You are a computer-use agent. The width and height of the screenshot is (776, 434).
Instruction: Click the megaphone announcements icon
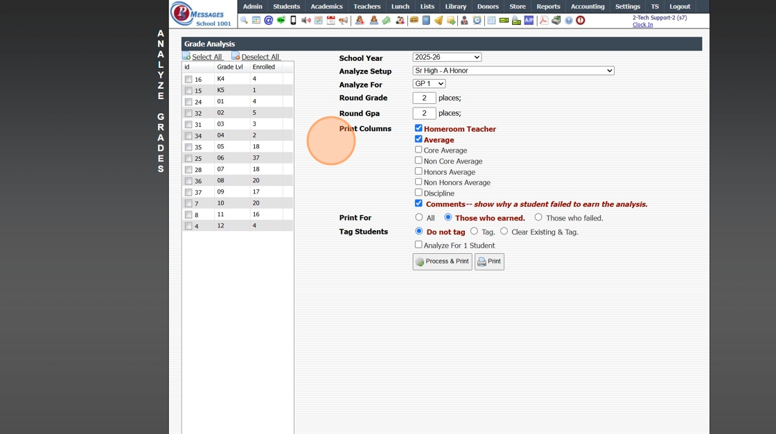(343, 20)
